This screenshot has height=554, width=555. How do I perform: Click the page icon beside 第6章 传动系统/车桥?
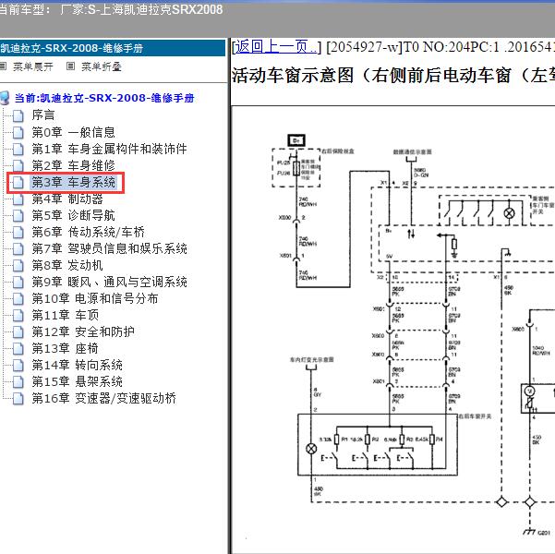tap(18, 233)
